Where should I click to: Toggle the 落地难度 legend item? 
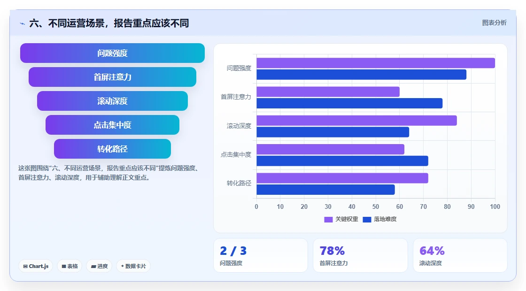(x=380, y=219)
